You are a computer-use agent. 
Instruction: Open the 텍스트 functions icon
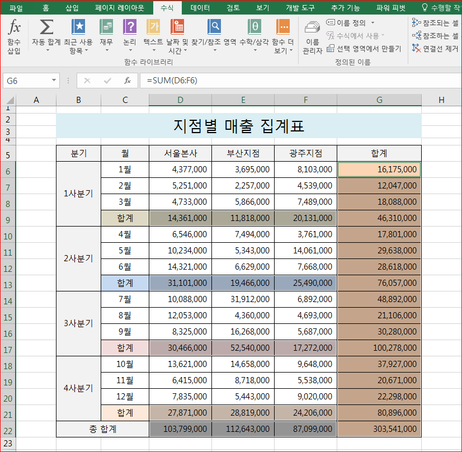coord(153,27)
